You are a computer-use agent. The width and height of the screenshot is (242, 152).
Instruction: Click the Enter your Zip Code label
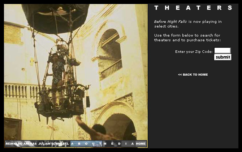[194, 52]
